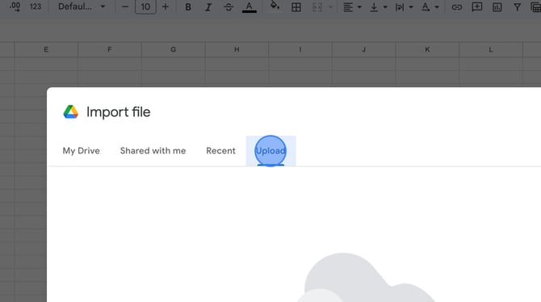Image resolution: width=541 pixels, height=302 pixels.
Task: Switch to the Recent tab
Action: (220, 151)
